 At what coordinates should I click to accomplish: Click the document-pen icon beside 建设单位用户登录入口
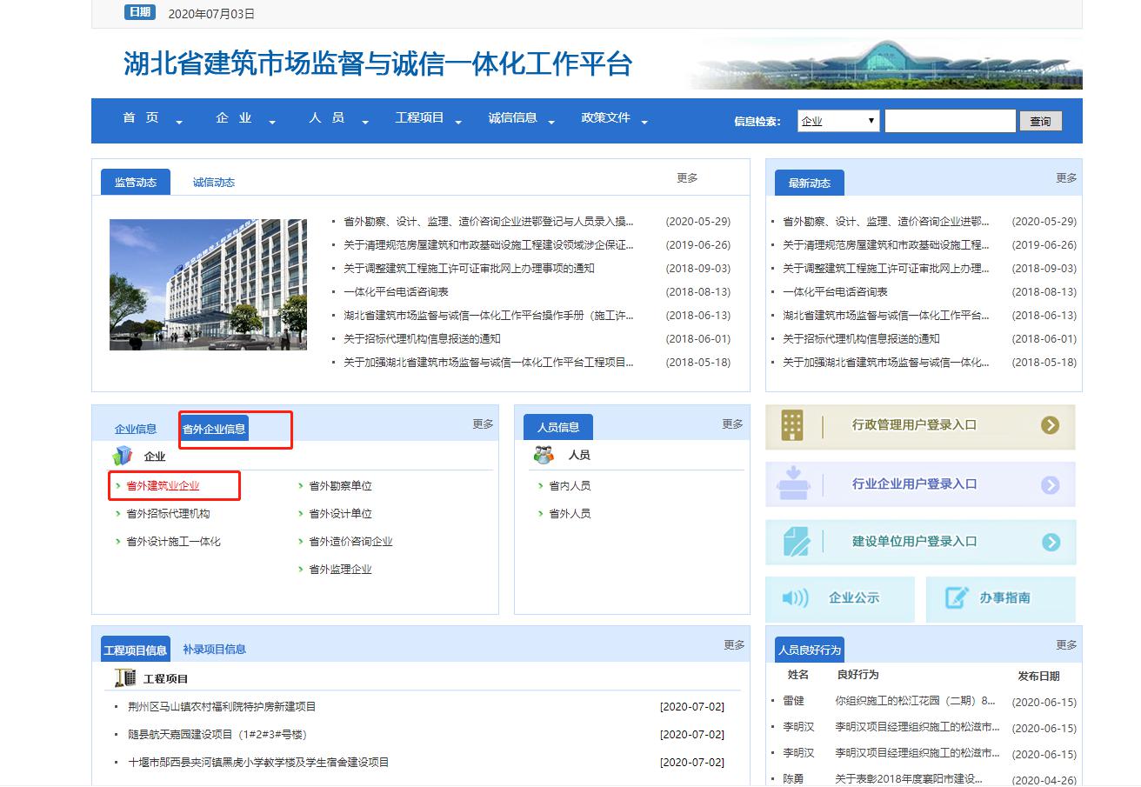pyautogui.click(x=796, y=542)
